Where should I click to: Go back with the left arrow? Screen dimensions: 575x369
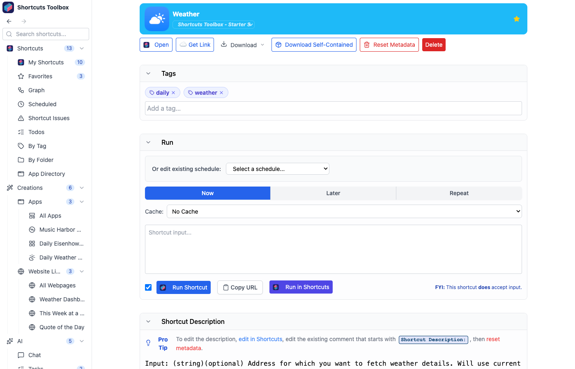[x=9, y=21]
